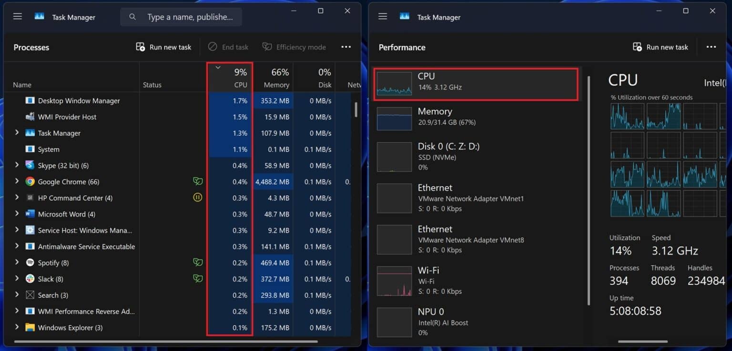Click Run new task in Processes window
This screenshot has height=351, width=732.
tap(163, 47)
